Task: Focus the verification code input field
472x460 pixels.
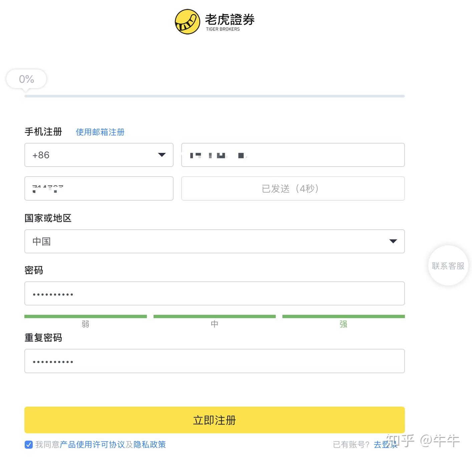Action: click(99, 189)
